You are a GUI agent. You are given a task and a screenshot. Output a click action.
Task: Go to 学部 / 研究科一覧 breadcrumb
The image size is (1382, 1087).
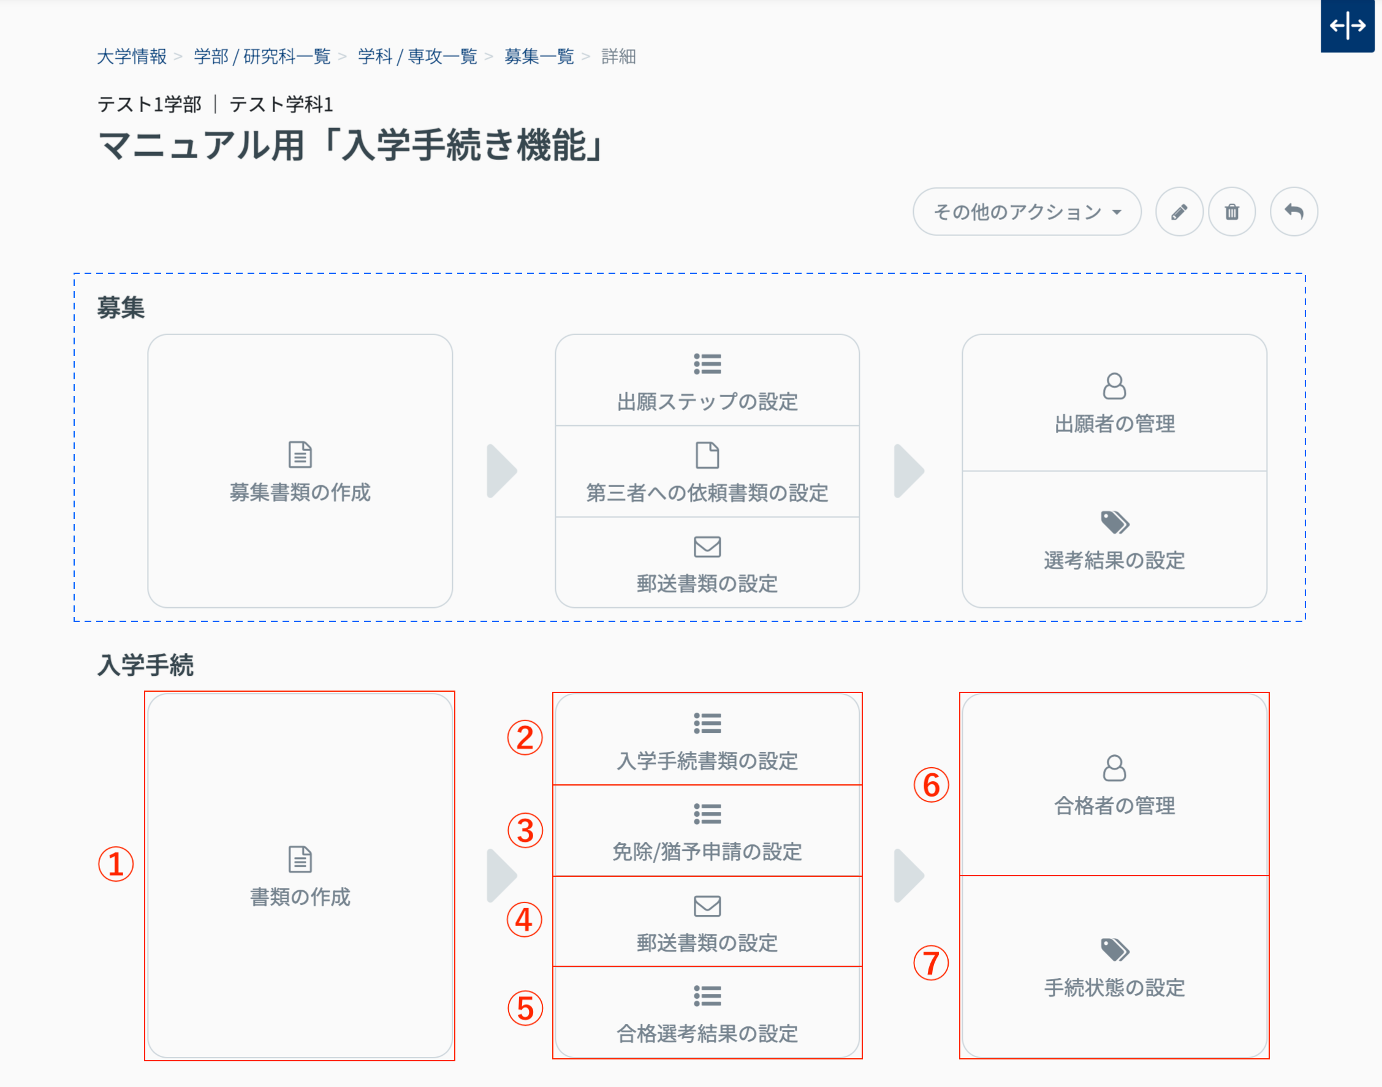(262, 56)
